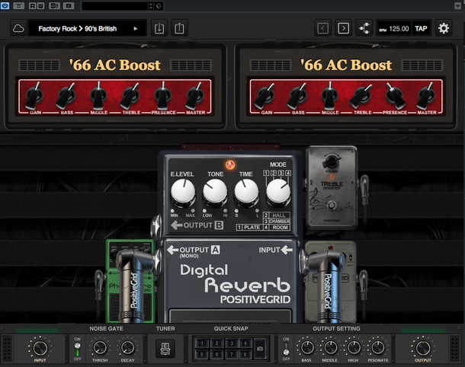Click the left amp MIDDLE knob

(x=99, y=96)
